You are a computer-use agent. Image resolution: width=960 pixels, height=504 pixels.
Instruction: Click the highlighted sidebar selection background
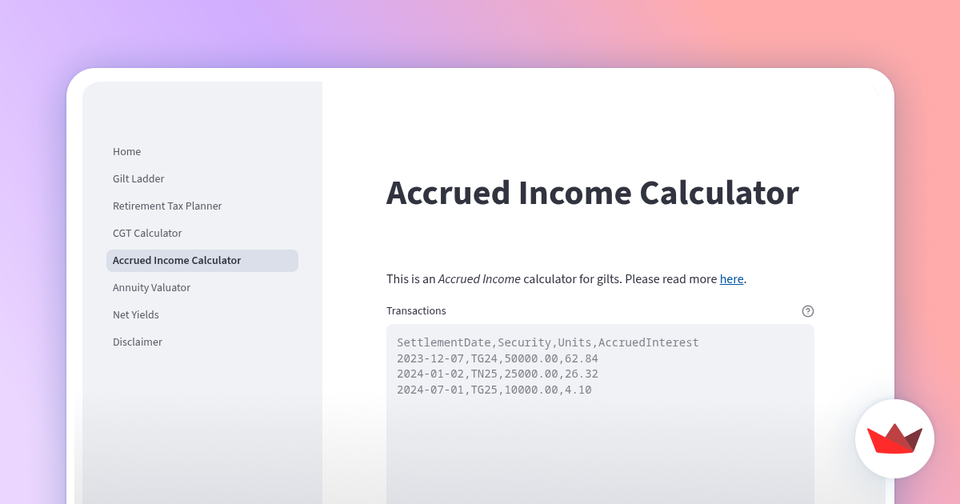202,260
